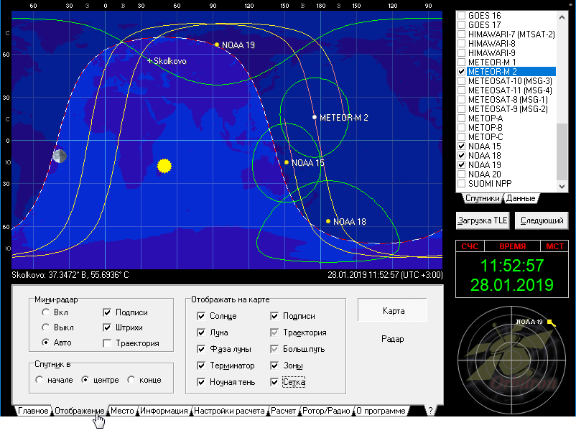576x433 pixels.
Task: Open the Настройки расчета tab
Action: (x=228, y=411)
